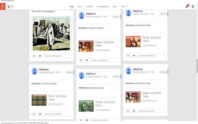Image resolution: width=198 pixels, height=124 pixels.
Task: Select the Famille circle tab
Action: pos(89,6)
